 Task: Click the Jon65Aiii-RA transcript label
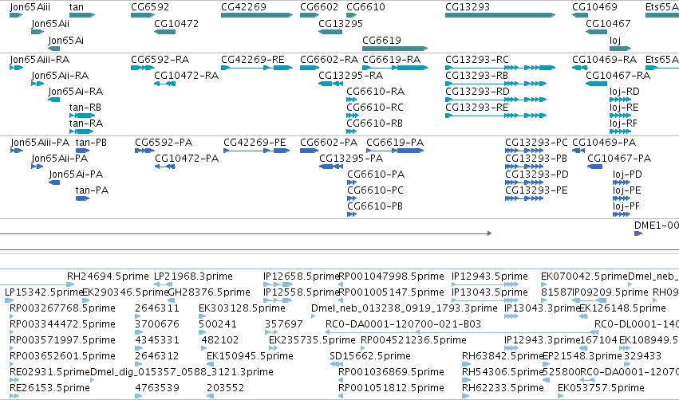point(39,60)
